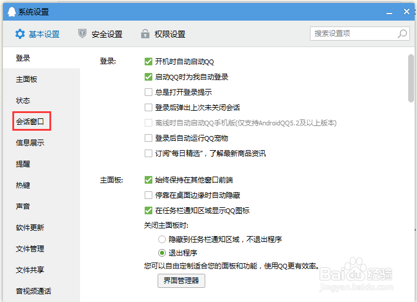The height and width of the screenshot is (302, 417).
Task: Minimize the 系统设置 window
Action: tap(389, 12)
